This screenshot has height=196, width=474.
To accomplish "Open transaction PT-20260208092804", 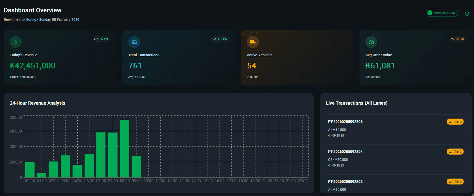I will click(396, 158).
